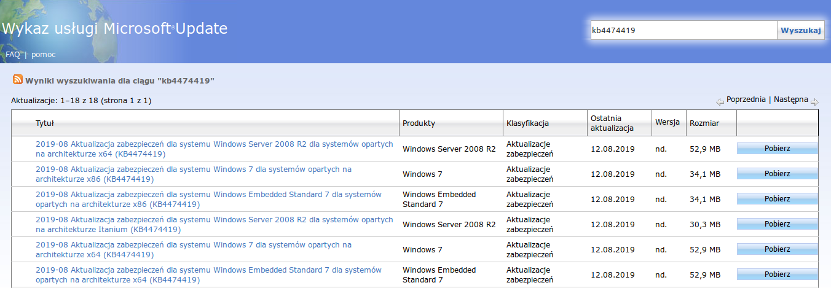Click Windows 7 product cell in x86 row
Viewport: 831px width, 288px height.
[x=422, y=174]
